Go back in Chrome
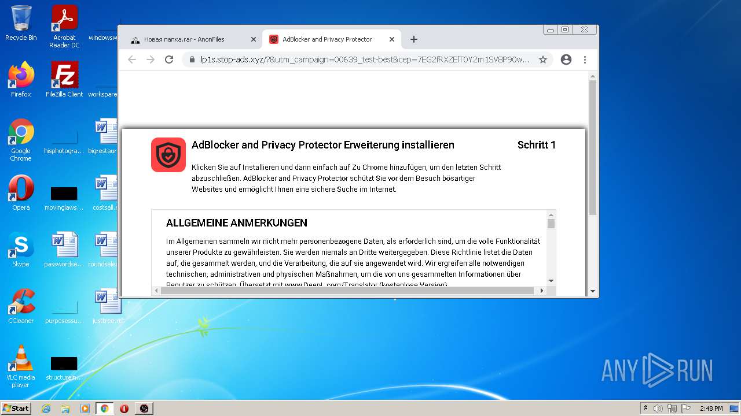 132,60
